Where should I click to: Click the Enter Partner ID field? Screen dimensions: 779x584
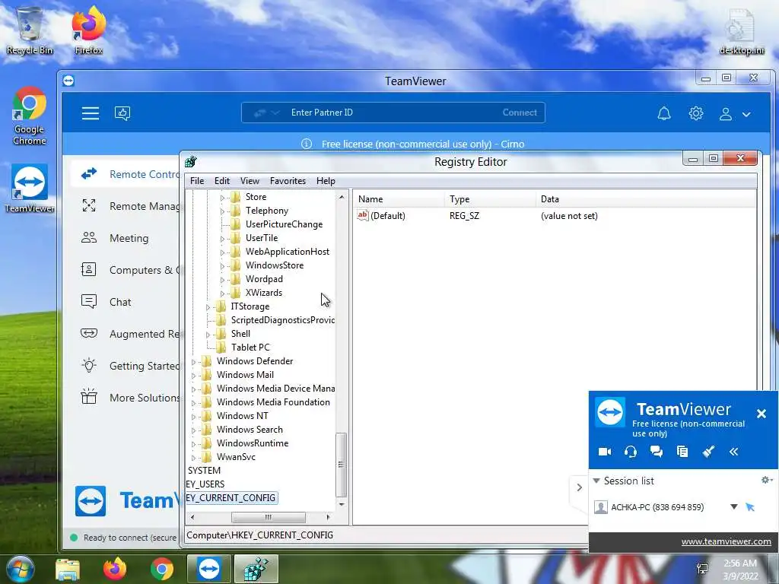pyautogui.click(x=393, y=113)
